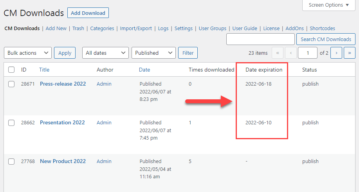This screenshot has width=359, height=192.
Task: Open the Settings page
Action: click(x=184, y=28)
